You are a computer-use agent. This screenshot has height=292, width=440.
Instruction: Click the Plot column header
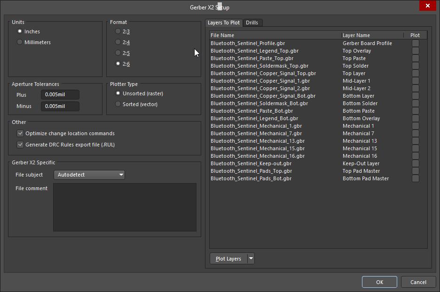[x=415, y=35]
